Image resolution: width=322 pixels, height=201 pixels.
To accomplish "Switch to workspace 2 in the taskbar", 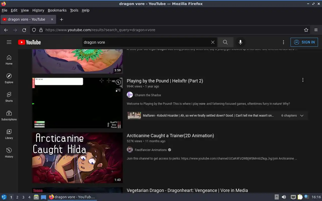I will (17, 197).
